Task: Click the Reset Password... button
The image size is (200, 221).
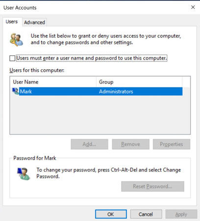Action: (x=152, y=186)
